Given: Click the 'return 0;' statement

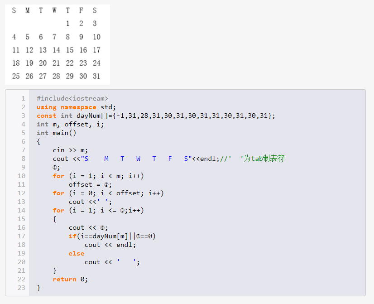Looking at the screenshot, I should point(70,279).
